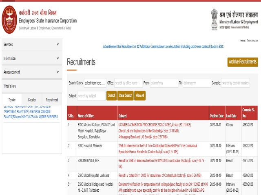
Task: Focus the Office search field
Action: click(x=128, y=83)
